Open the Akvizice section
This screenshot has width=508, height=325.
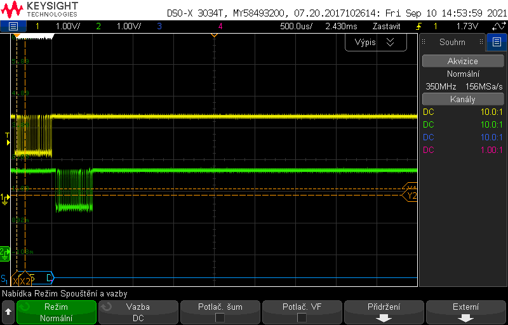click(463, 61)
